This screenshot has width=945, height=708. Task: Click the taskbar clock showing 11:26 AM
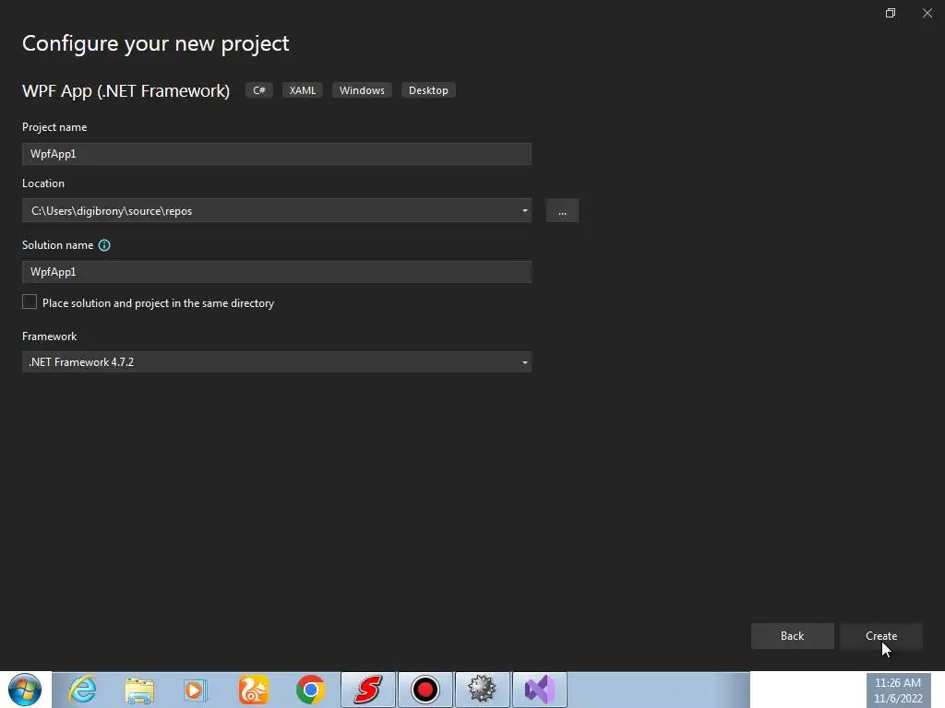click(898, 690)
